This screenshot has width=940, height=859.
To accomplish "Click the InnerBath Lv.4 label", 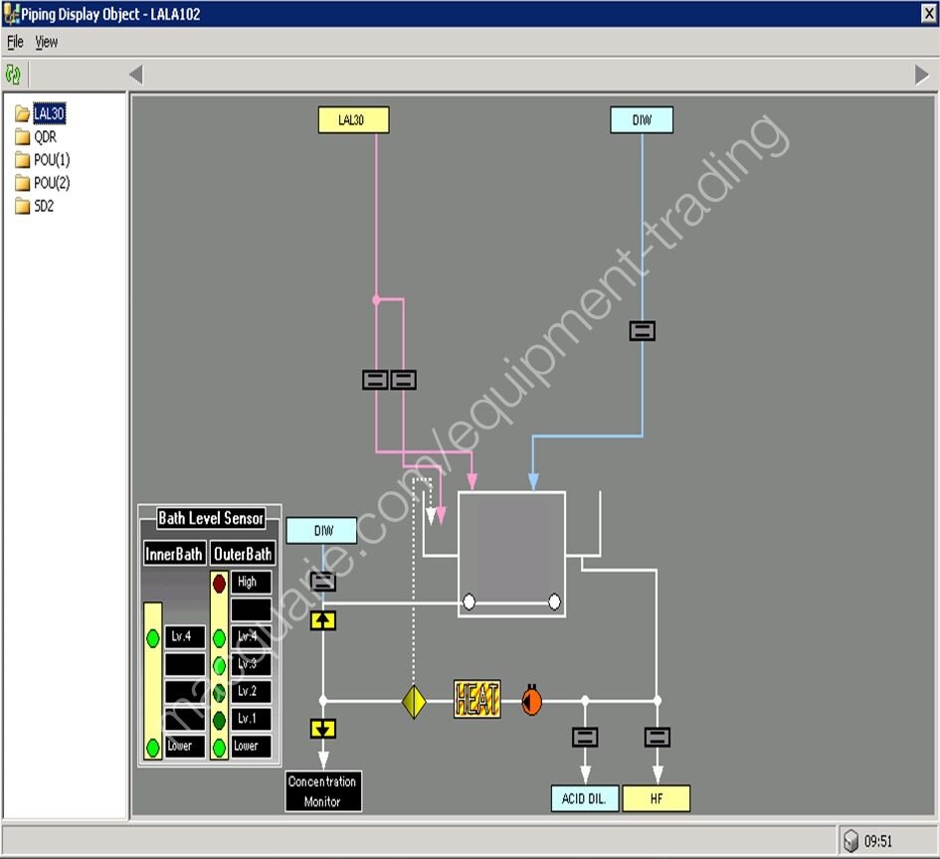I will point(185,636).
